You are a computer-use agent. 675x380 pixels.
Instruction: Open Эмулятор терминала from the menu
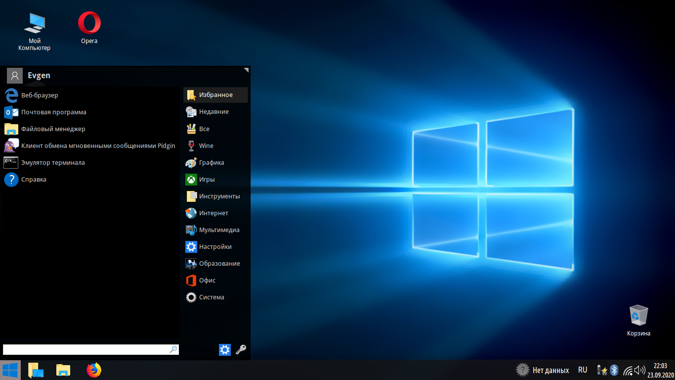tap(53, 162)
